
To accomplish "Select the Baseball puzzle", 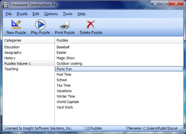I will tap(119, 47).
